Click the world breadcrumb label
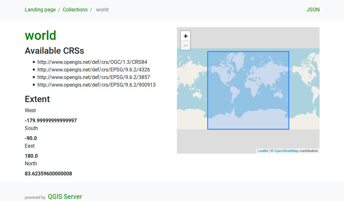The height and width of the screenshot is (201, 344). [x=102, y=9]
